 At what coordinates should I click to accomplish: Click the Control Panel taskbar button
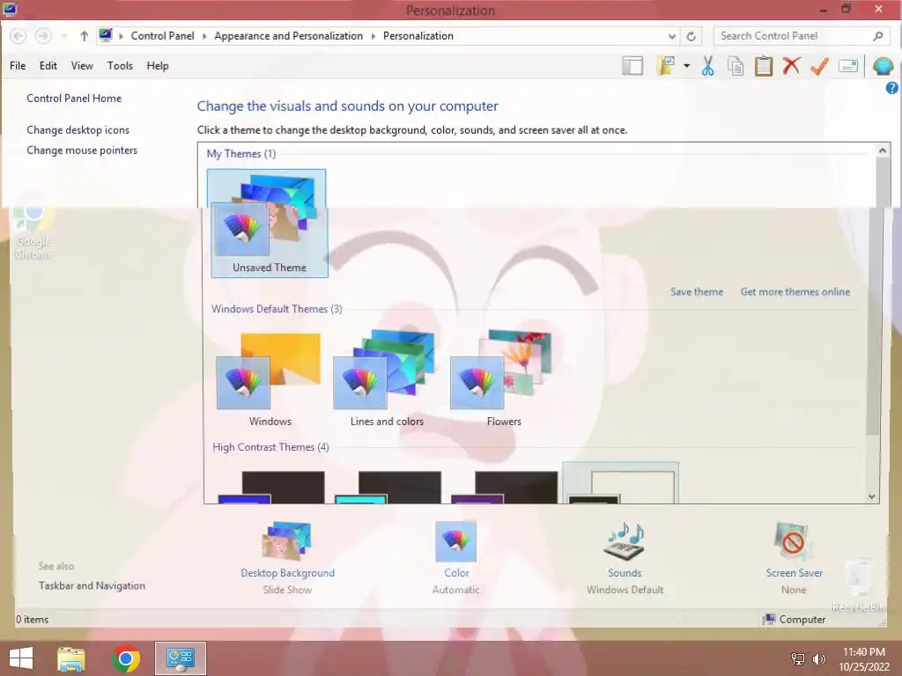180,658
